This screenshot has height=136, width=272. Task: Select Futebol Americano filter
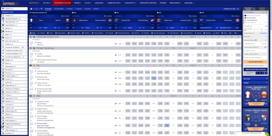[122, 33]
